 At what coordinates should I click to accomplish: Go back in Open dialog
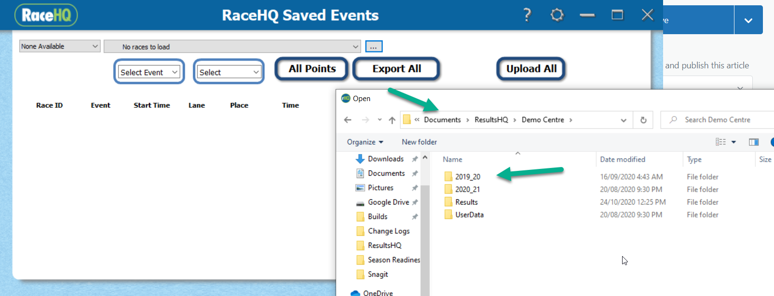pos(348,120)
